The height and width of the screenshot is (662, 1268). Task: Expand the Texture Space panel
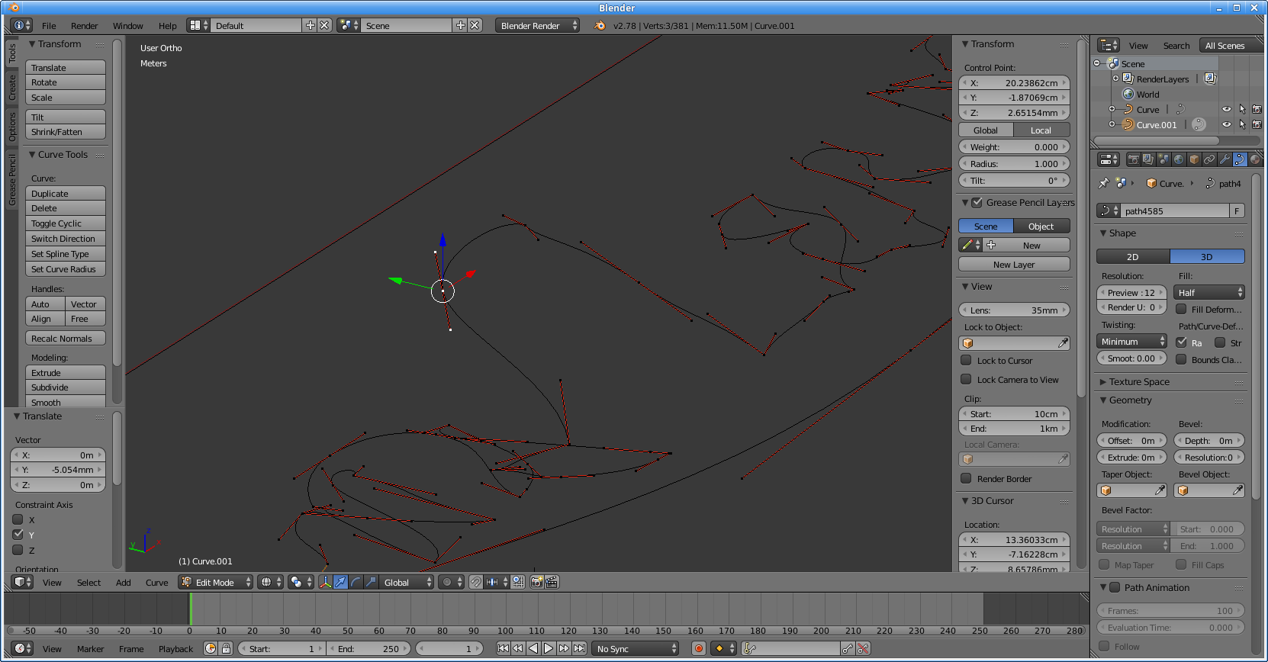click(x=1138, y=381)
